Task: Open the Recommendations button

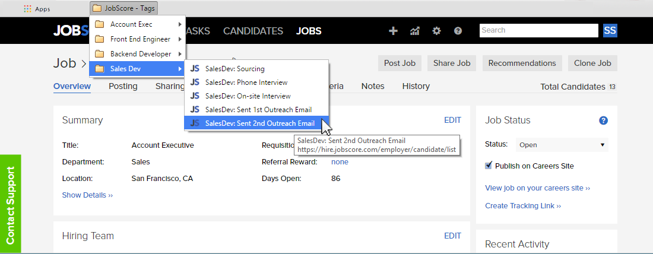Action: [522, 63]
